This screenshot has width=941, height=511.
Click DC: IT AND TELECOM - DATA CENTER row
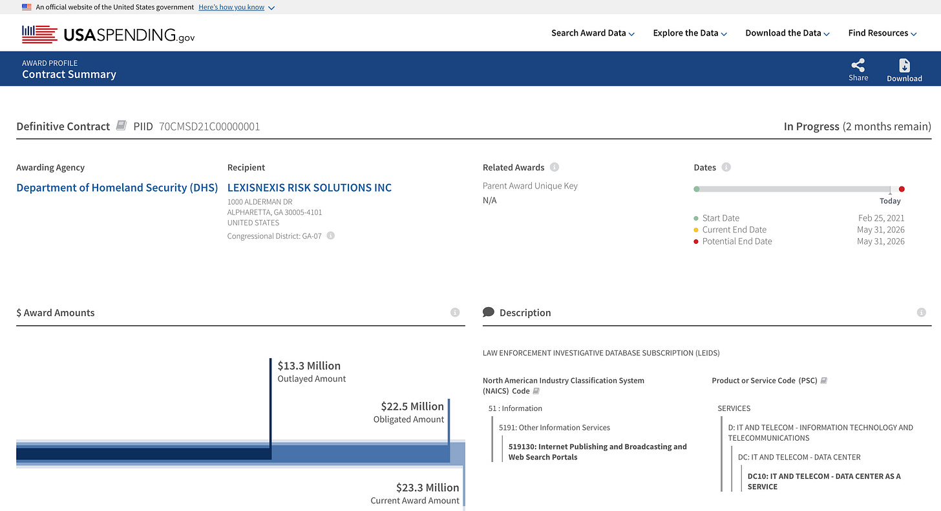point(799,457)
